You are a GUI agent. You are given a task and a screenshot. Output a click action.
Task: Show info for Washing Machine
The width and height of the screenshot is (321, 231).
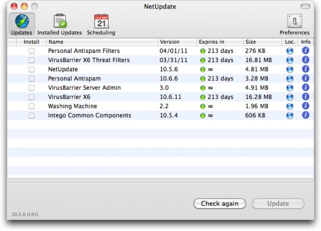(x=305, y=106)
